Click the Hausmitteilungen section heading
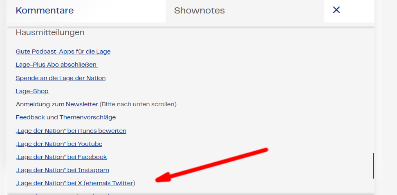Image resolution: width=397 pixels, height=195 pixels. tap(50, 32)
